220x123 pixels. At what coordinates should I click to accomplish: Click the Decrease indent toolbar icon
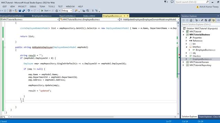[x=84, y=11]
